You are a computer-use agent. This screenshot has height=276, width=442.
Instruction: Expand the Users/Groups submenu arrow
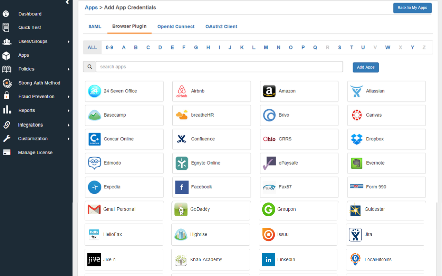(68, 42)
